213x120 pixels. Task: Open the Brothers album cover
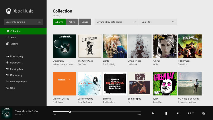115,84
